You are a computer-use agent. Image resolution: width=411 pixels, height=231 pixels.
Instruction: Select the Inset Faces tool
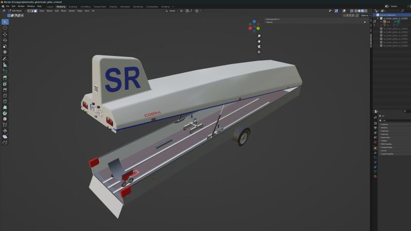tap(5, 84)
